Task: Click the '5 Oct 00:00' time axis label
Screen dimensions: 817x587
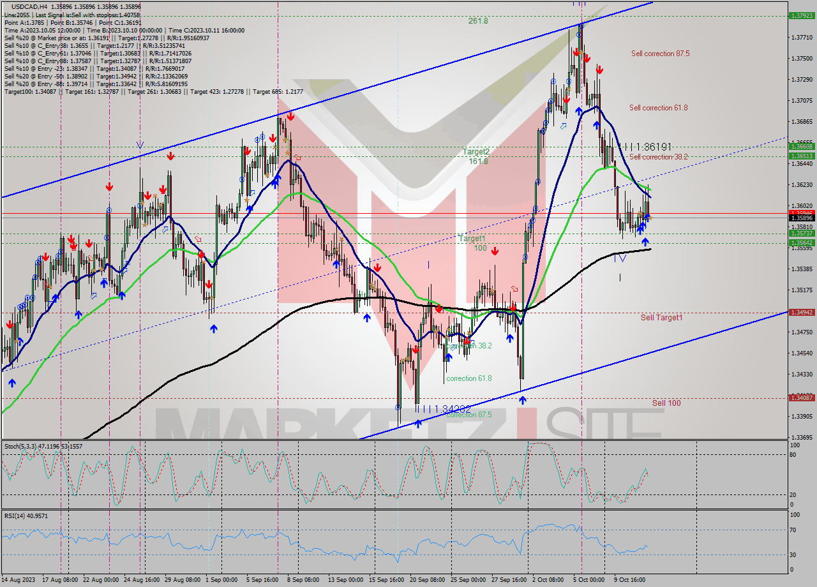Action: point(588,580)
